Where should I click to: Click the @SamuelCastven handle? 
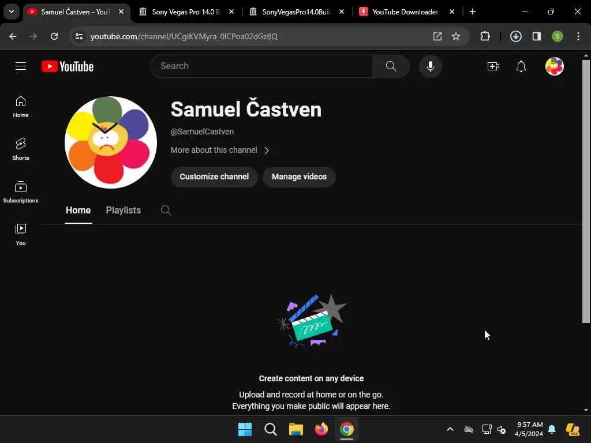(202, 132)
